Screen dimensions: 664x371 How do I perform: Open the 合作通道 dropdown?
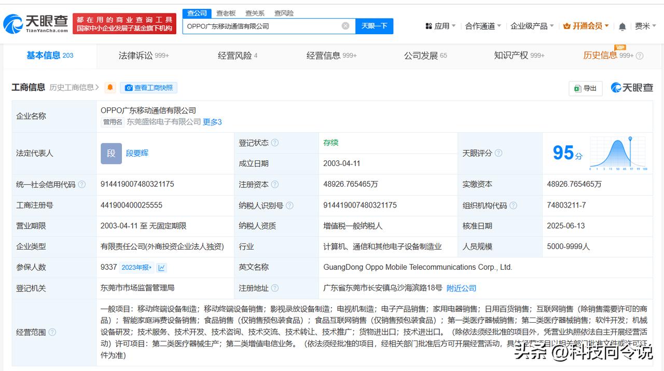(483, 26)
